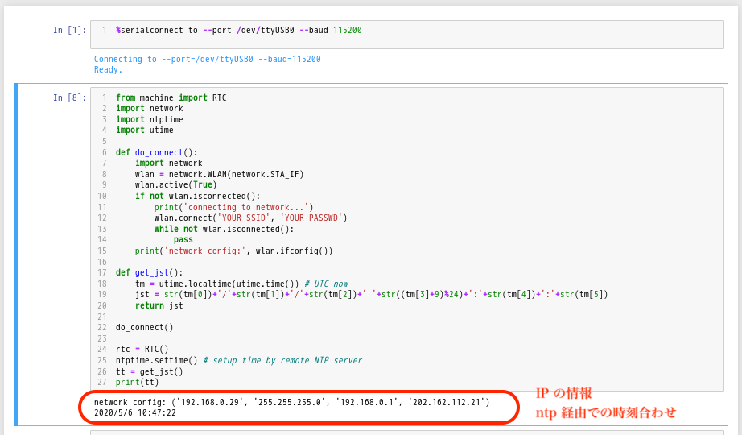Click the 'Ready.' output line
742x435 pixels.
pyautogui.click(x=108, y=70)
